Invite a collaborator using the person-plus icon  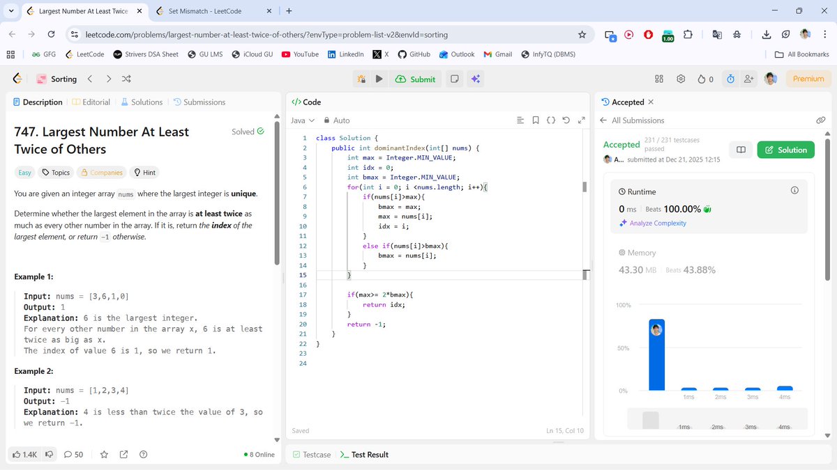click(749, 79)
